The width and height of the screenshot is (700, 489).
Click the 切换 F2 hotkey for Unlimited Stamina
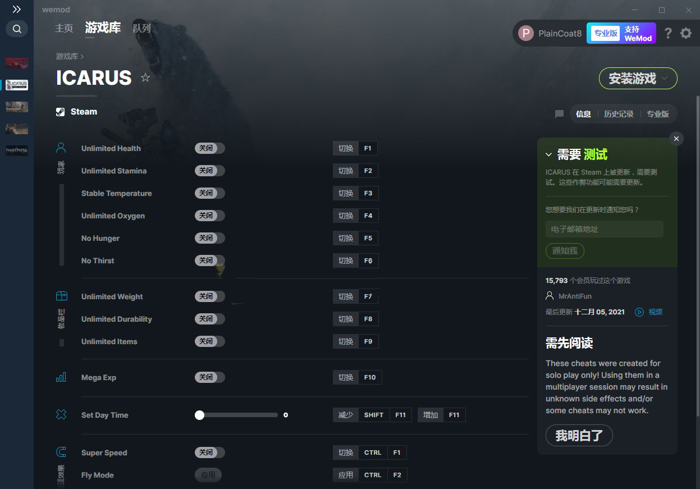click(x=355, y=171)
